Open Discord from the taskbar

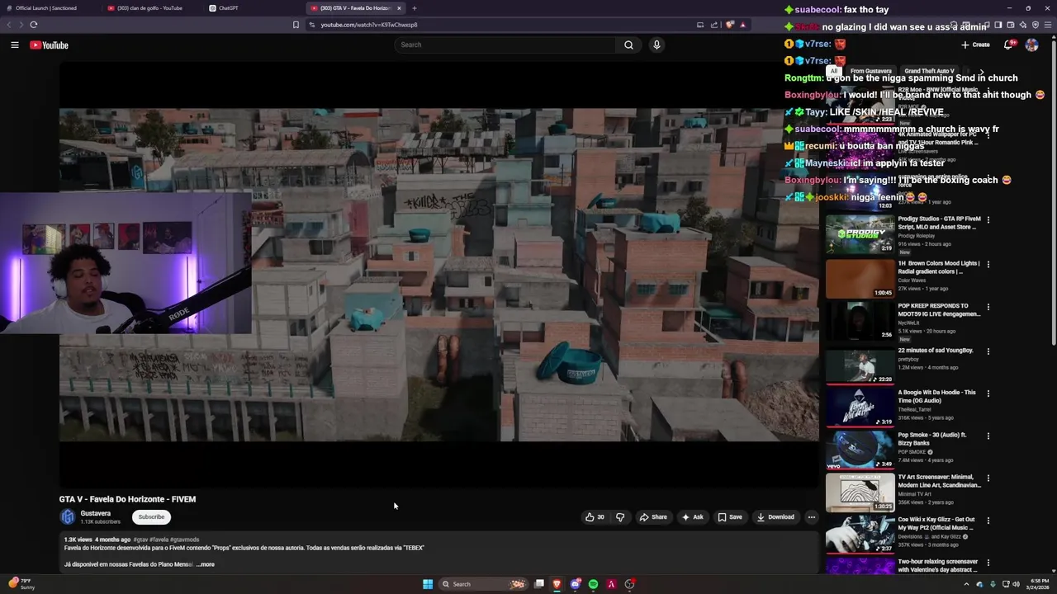pos(576,584)
